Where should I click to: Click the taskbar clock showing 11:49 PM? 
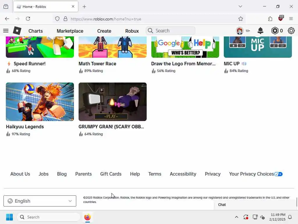coord(277,217)
